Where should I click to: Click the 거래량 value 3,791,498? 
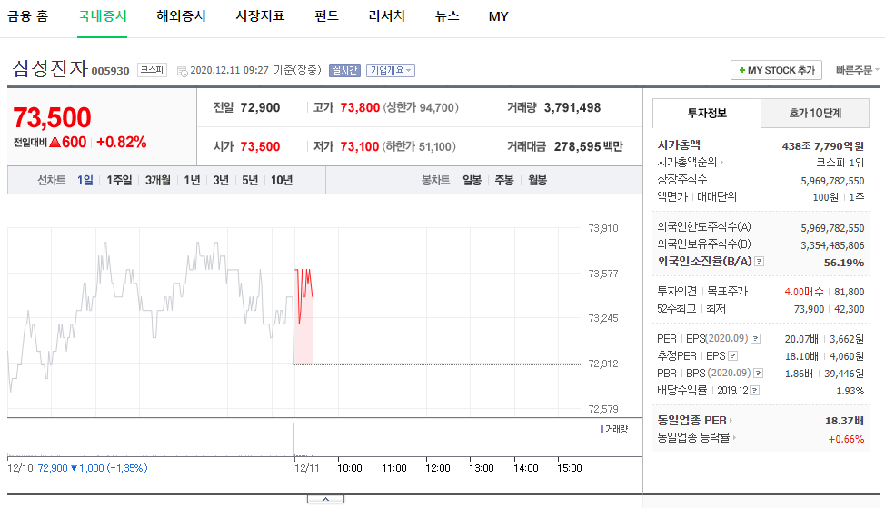(572, 107)
